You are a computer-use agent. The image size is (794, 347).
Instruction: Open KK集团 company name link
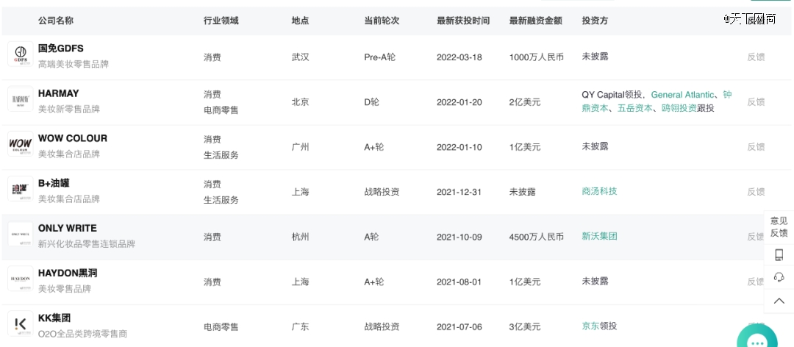(x=54, y=318)
